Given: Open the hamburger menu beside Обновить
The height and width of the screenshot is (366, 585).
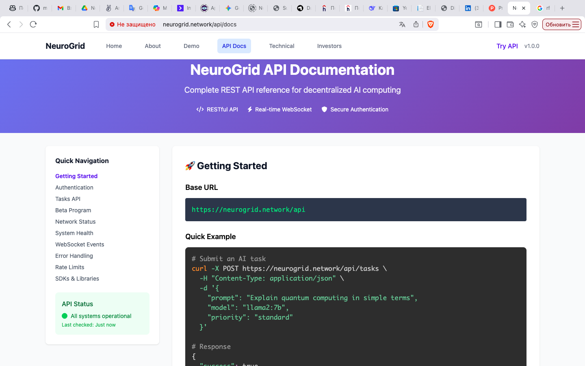Looking at the screenshot, I should [x=576, y=24].
